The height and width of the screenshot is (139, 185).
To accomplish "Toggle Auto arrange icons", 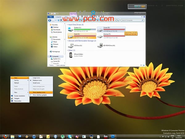I will pyautogui.click(x=41, y=86).
